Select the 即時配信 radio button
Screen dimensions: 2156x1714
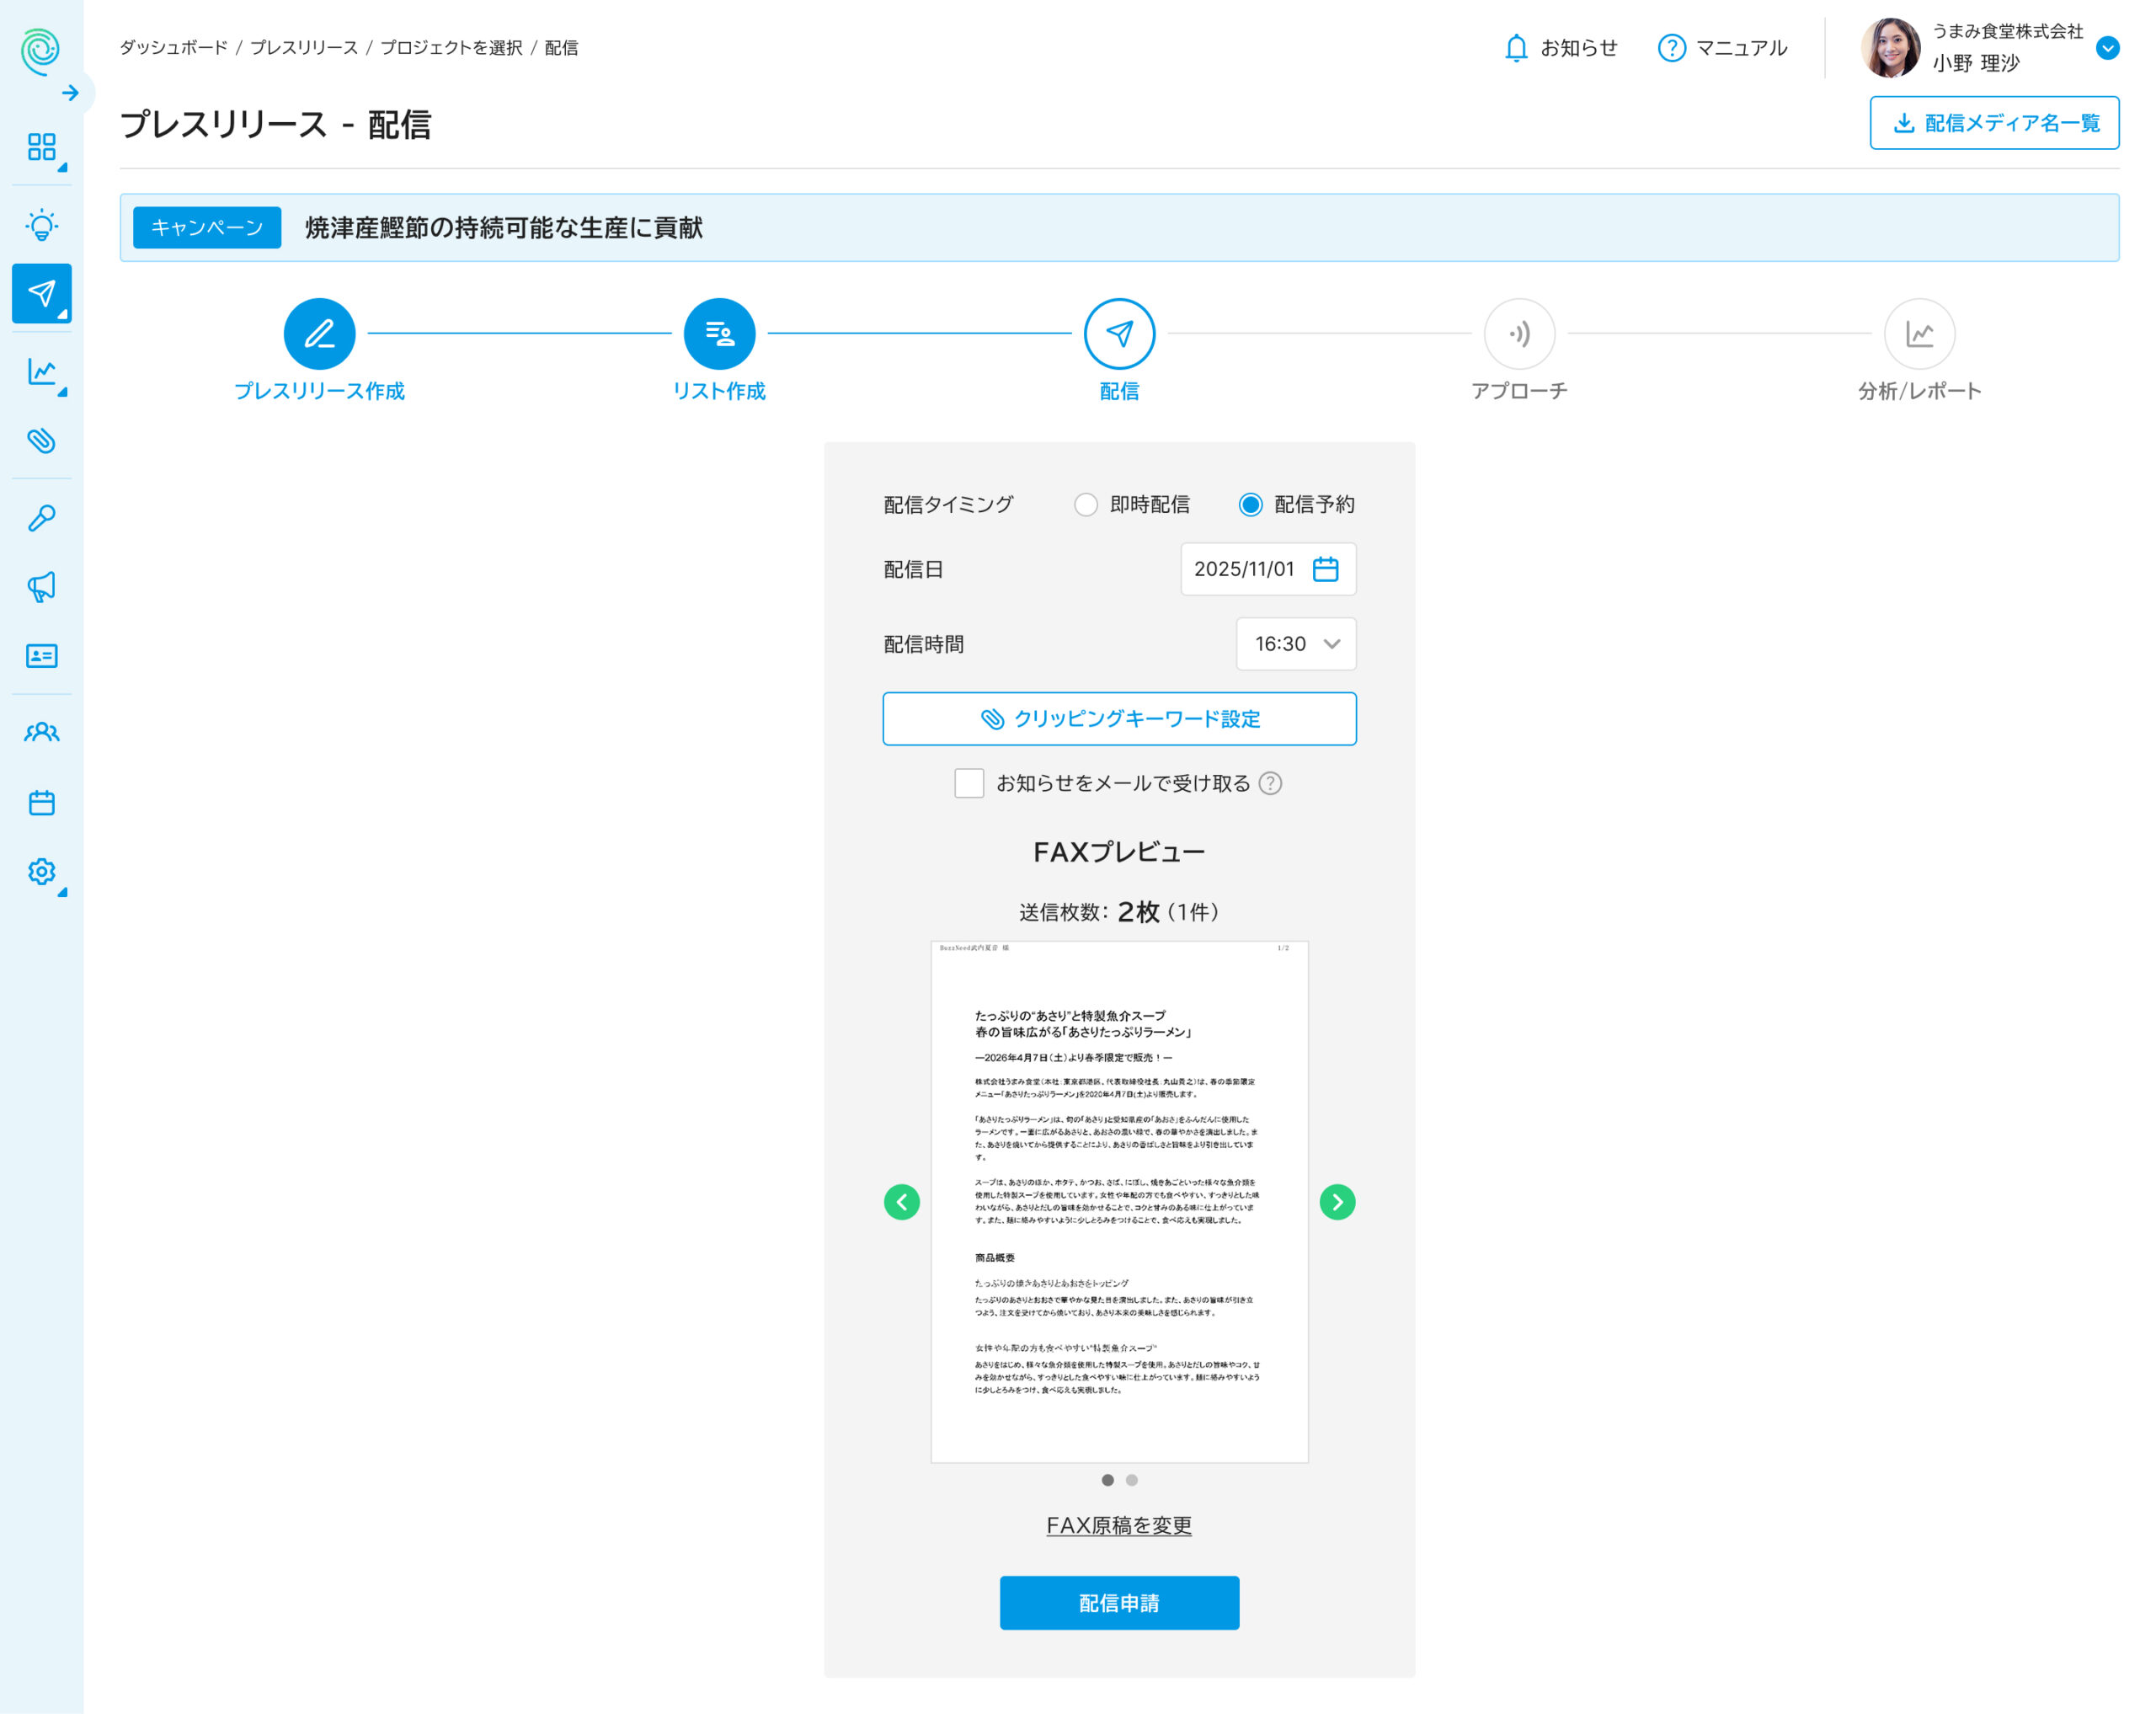(x=1085, y=504)
